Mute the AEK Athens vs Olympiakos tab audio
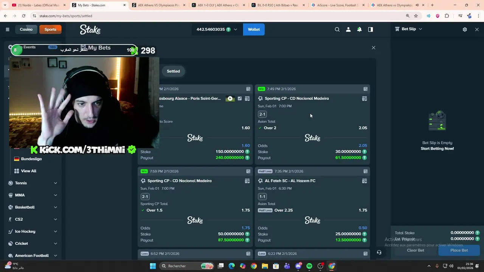 tap(417, 5)
